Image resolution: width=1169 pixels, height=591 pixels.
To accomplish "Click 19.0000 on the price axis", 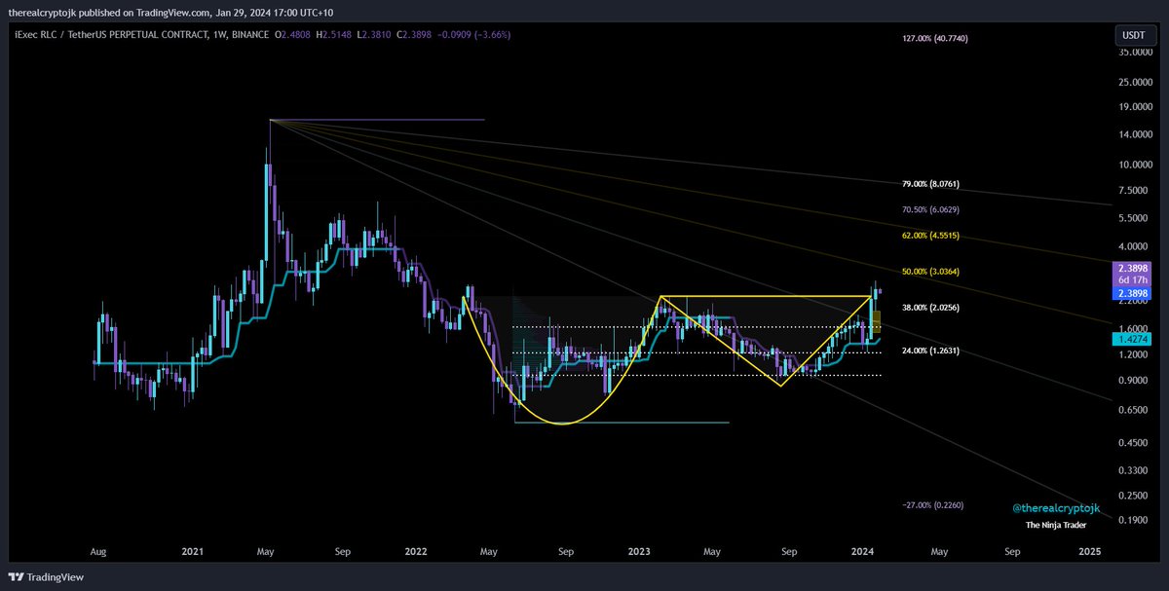I will [x=1134, y=107].
